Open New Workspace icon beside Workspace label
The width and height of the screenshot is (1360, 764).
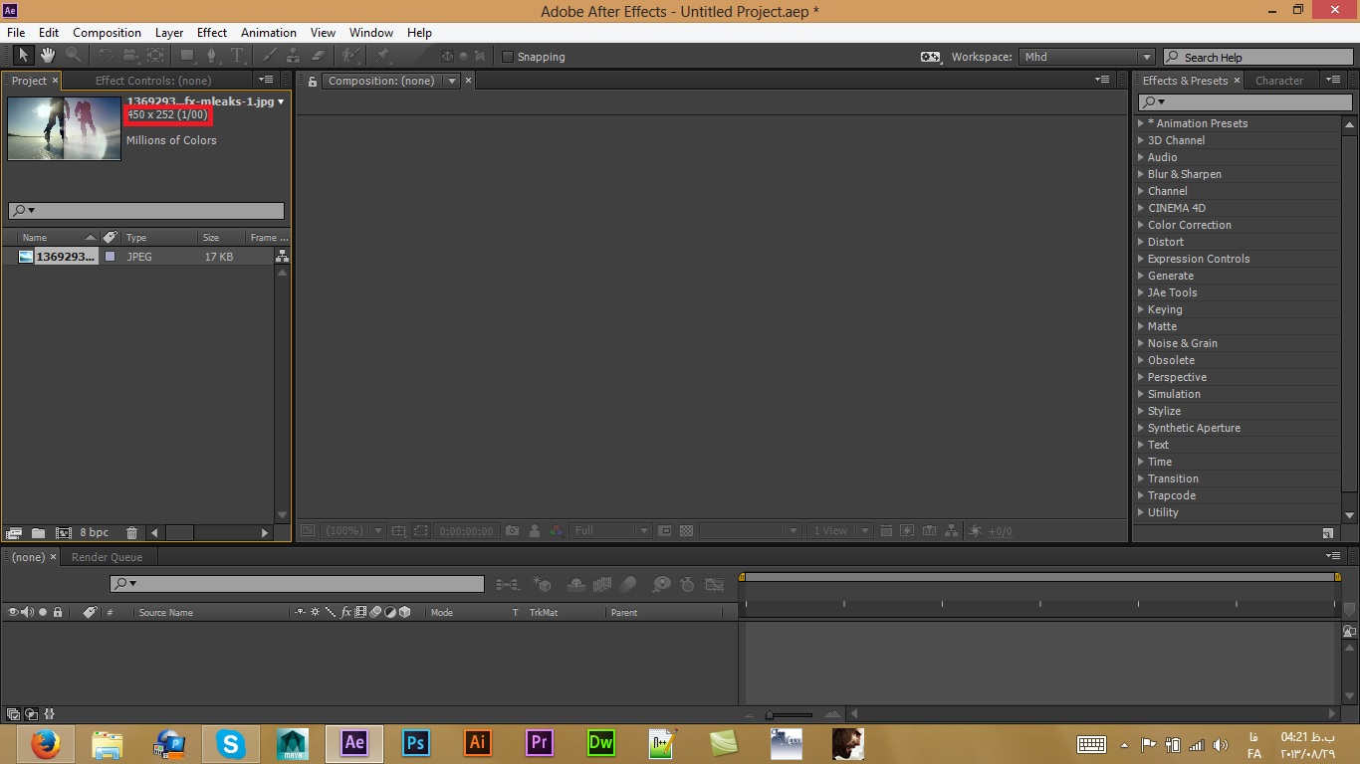930,57
